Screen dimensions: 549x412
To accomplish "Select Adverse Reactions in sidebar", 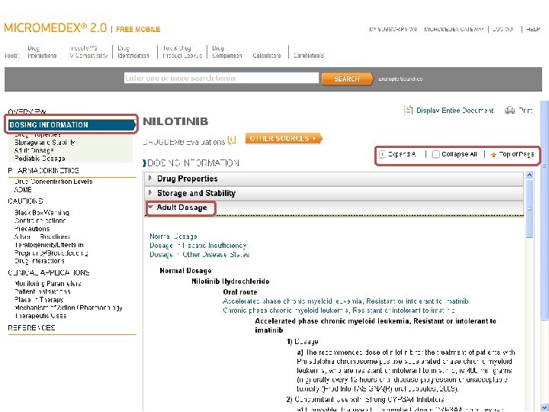I will (42, 237).
